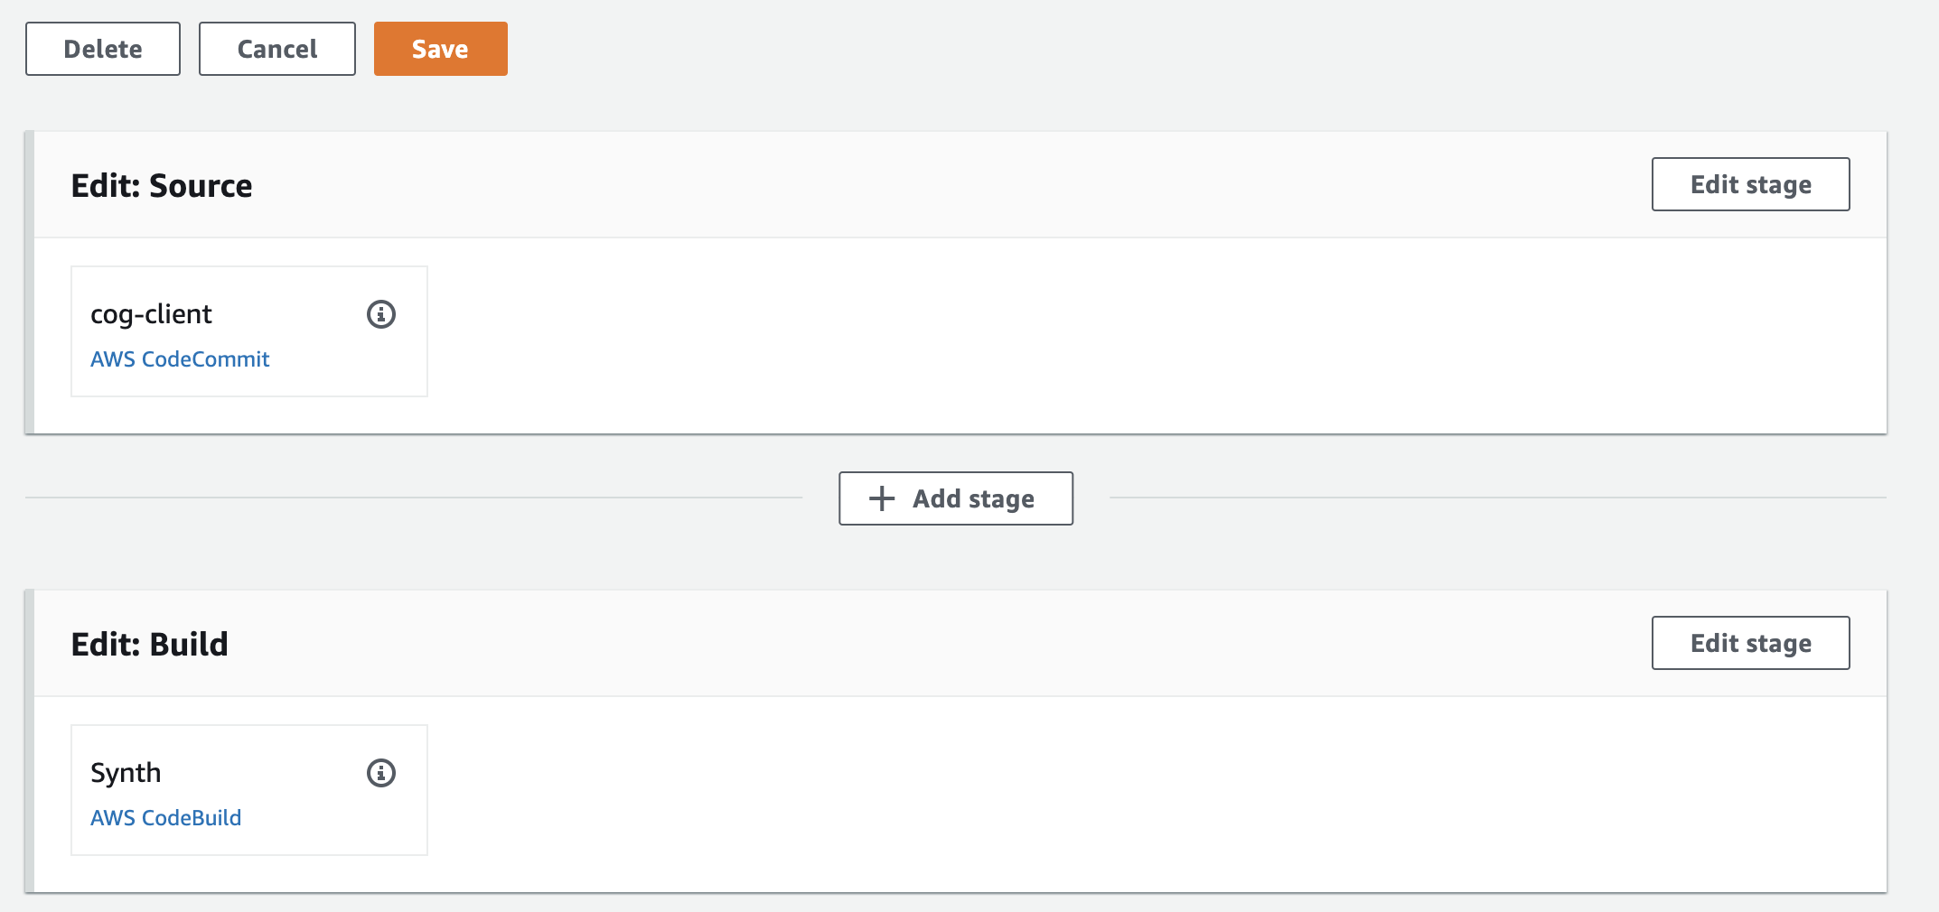The height and width of the screenshot is (912, 1939).
Task: Click the Edit: Build heading
Action: coord(150,644)
